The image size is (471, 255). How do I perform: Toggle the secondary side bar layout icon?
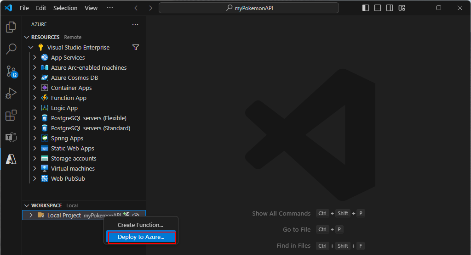click(390, 8)
